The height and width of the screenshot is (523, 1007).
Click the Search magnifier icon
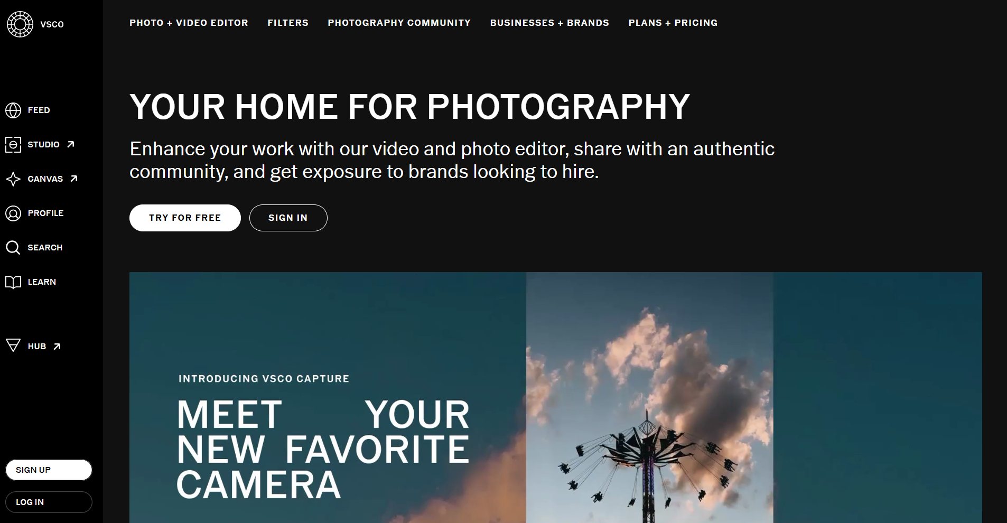[x=13, y=248]
